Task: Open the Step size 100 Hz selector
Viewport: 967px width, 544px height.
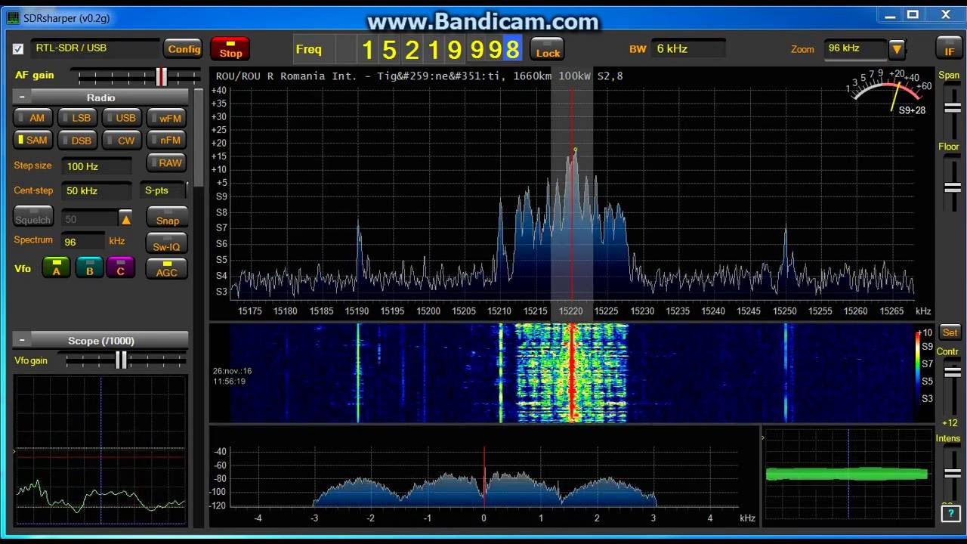Action: (x=98, y=166)
